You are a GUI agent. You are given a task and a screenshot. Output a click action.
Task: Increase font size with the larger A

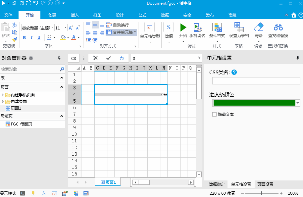[x=71, y=28]
